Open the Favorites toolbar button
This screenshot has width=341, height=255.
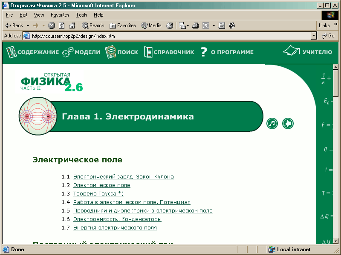(123, 25)
